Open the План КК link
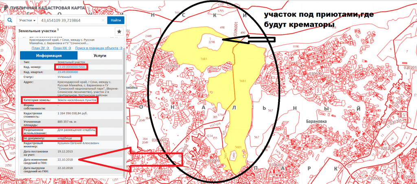417x184 pixels. [61, 48]
